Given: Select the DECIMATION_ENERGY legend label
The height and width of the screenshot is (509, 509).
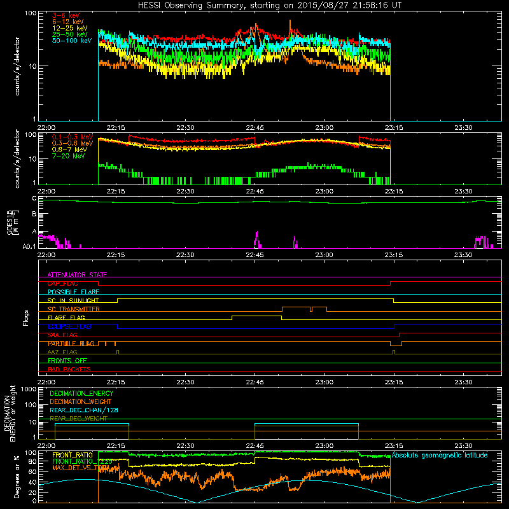Looking at the screenshot, I should coord(81,393).
